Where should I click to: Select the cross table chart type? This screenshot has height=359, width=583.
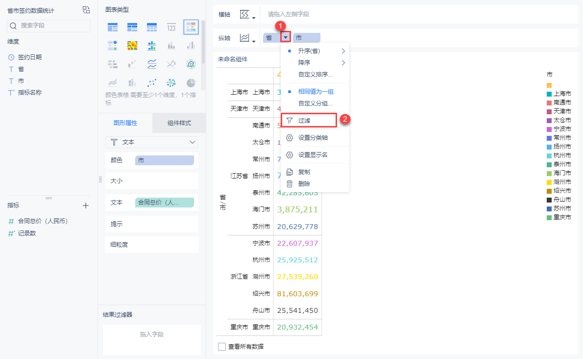tap(132, 27)
